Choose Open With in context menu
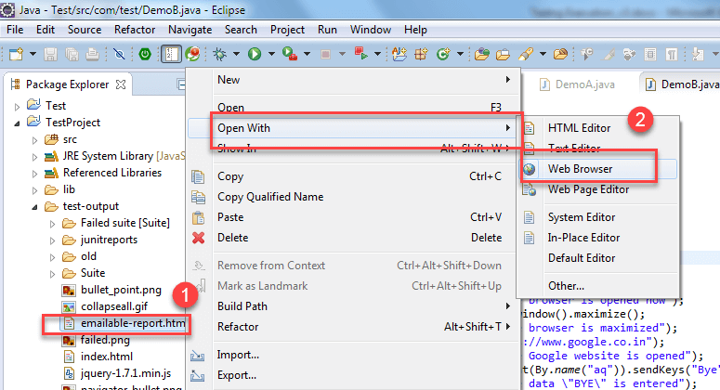The image size is (720, 390). click(243, 127)
